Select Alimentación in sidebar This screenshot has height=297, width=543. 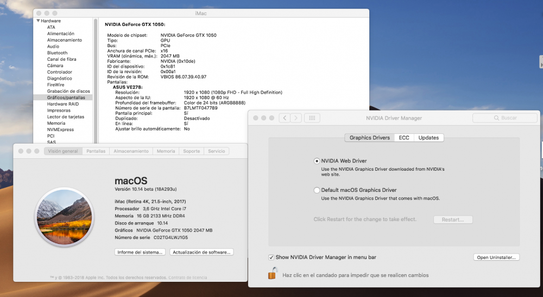point(61,34)
